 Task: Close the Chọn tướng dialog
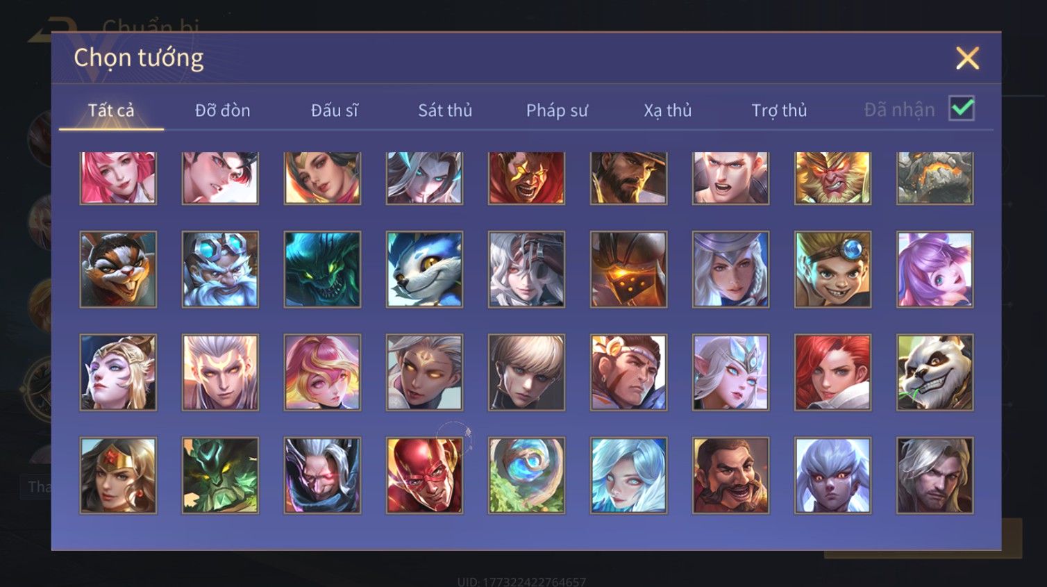[x=967, y=58]
